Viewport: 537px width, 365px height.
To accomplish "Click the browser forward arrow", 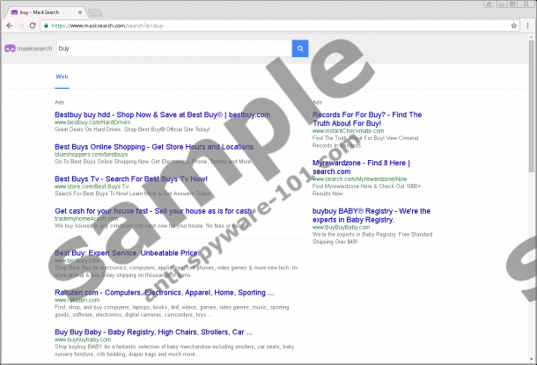I will pyautogui.click(x=21, y=26).
